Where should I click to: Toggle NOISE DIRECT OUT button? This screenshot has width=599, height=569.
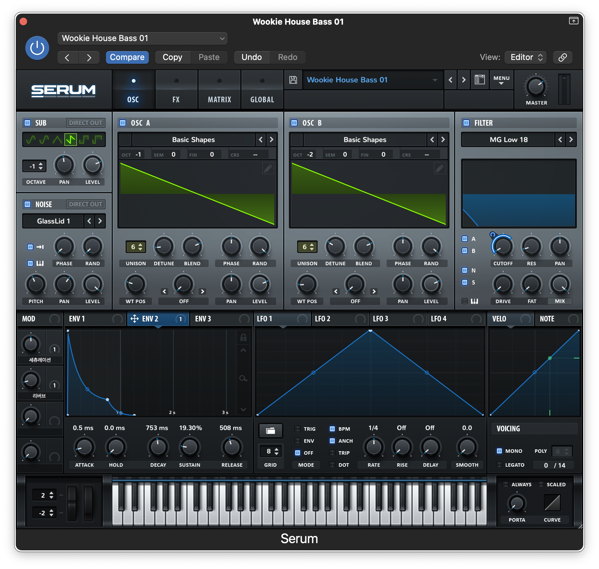point(85,204)
